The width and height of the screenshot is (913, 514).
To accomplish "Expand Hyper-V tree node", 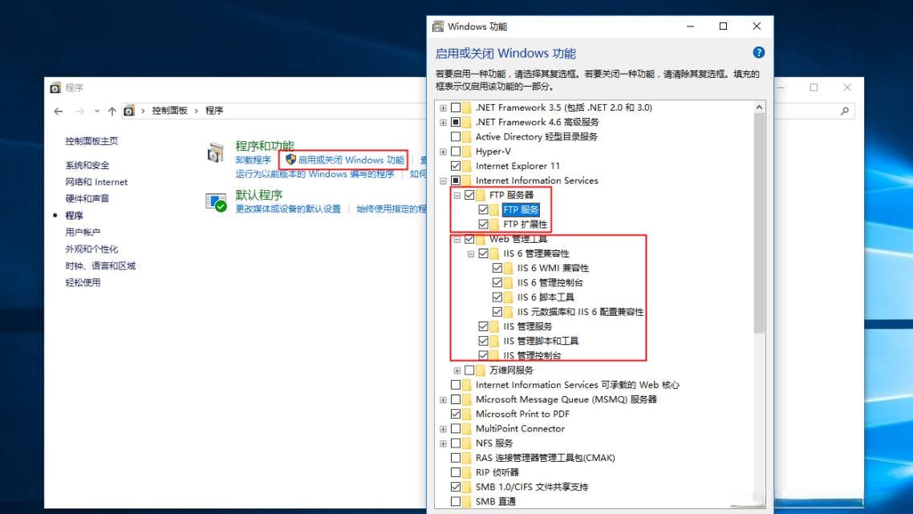I will pyautogui.click(x=443, y=152).
